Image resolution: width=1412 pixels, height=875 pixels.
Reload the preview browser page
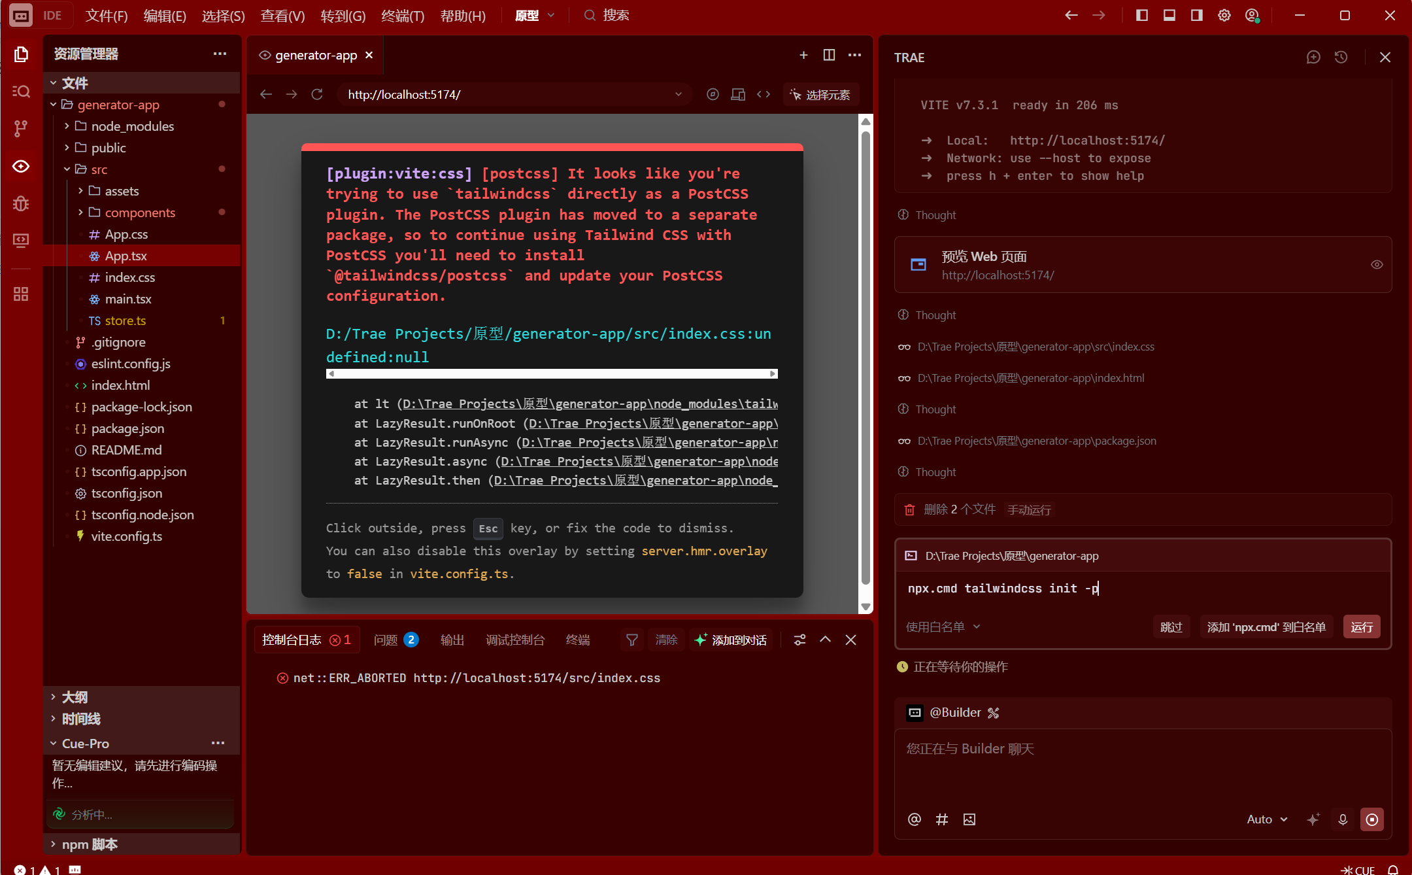[317, 95]
